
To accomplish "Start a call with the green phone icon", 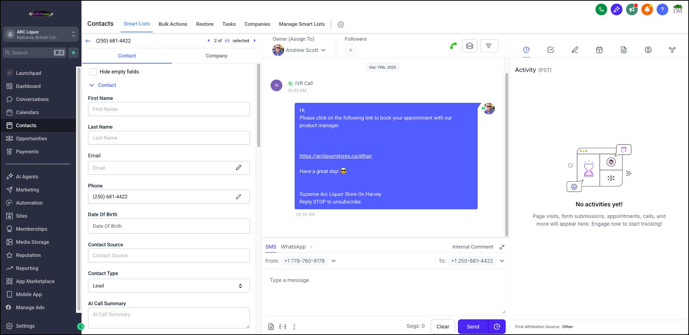I will (453, 45).
